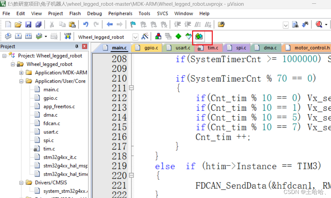Select tim.c in the project tree
The width and height of the screenshot is (331, 198).
(x=49, y=149)
